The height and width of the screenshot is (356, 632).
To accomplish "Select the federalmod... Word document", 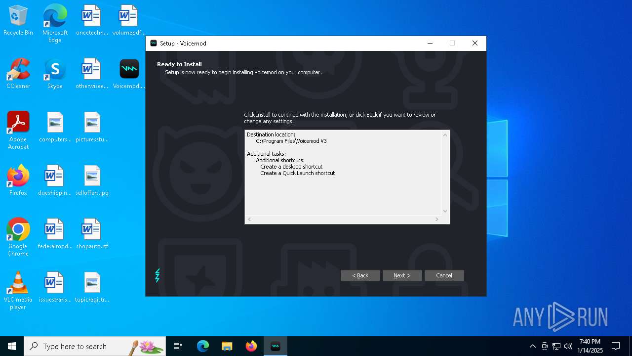I will pyautogui.click(x=55, y=234).
